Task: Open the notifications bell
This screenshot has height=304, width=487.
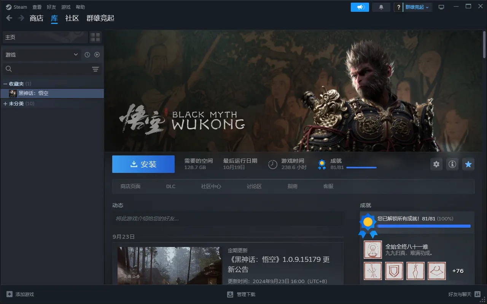Action: point(381,7)
